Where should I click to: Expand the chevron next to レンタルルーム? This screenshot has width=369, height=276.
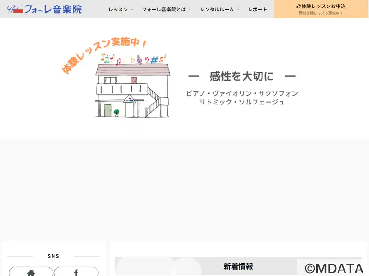pyautogui.click(x=238, y=9)
